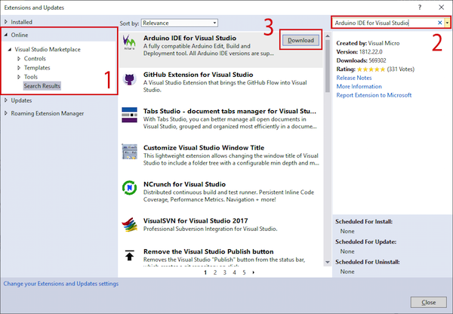Viewport: 453px width, 314px height.
Task: Expand the Updates category
Action: pos(6,100)
